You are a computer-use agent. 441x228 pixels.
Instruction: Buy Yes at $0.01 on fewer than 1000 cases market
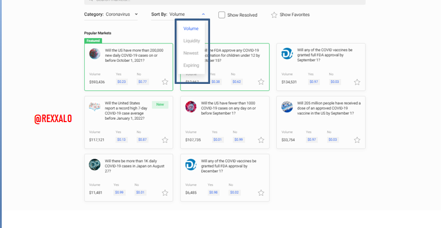pyautogui.click(x=218, y=139)
